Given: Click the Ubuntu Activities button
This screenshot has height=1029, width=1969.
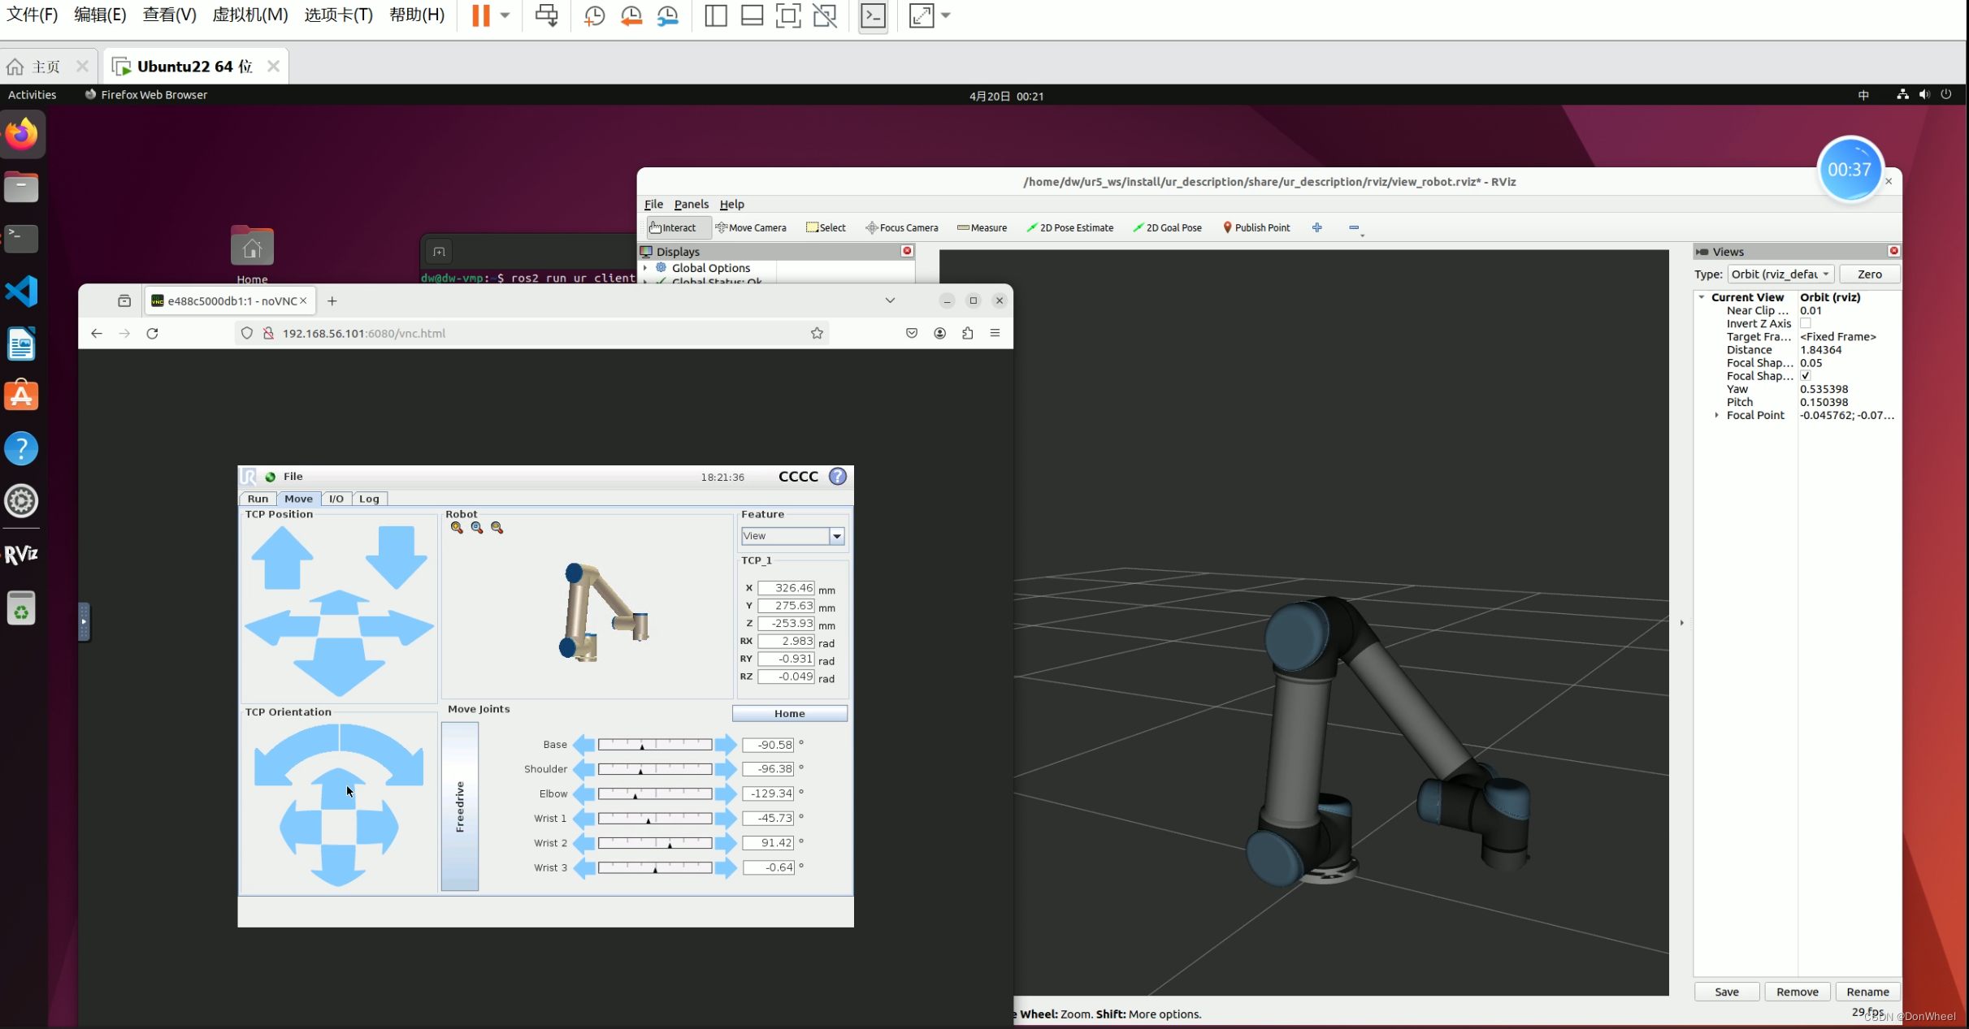Looking at the screenshot, I should [x=33, y=95].
